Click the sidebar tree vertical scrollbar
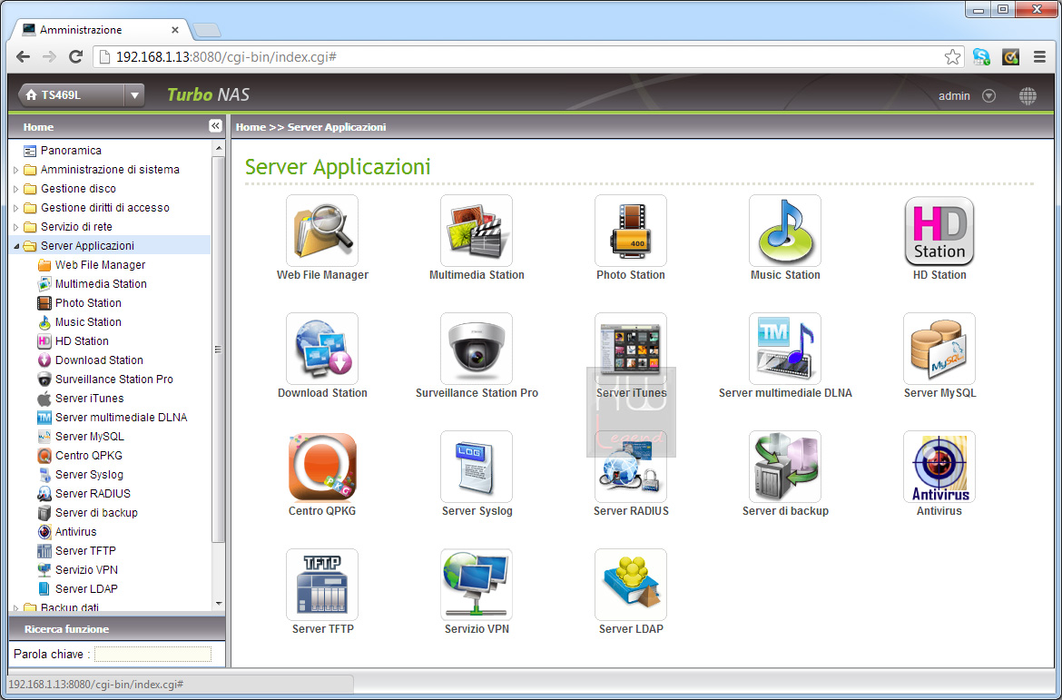1062x700 pixels. coord(218,349)
